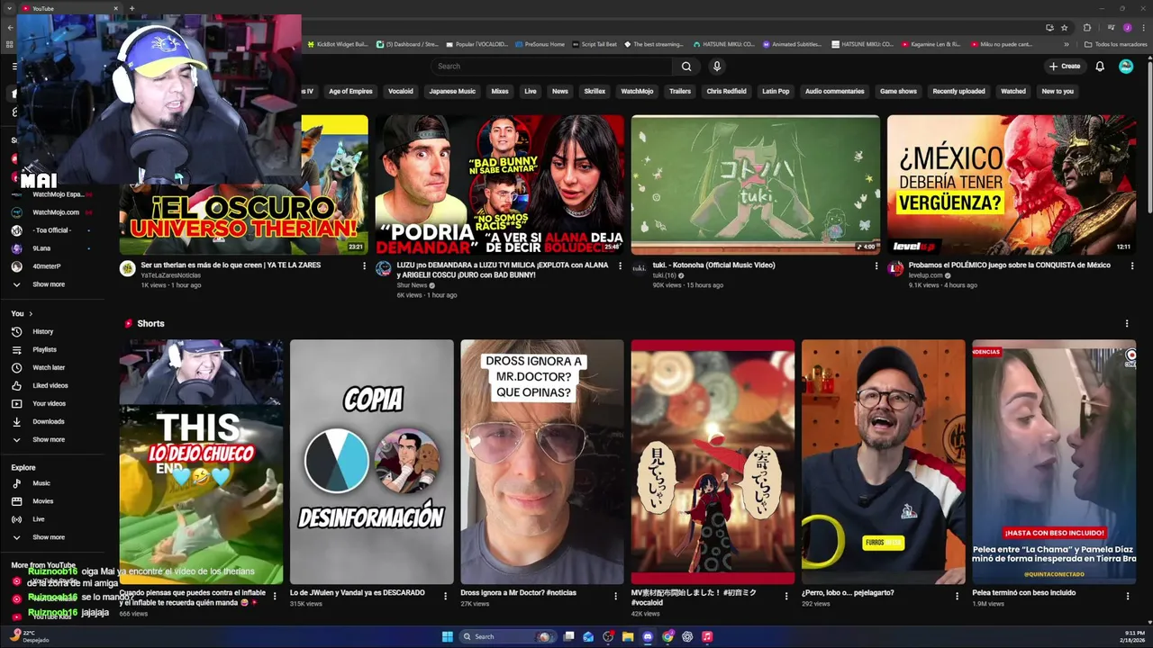Viewport: 1153px width, 648px height.
Task: Open options for the Pelea terminó short
Action: pyautogui.click(x=1127, y=595)
